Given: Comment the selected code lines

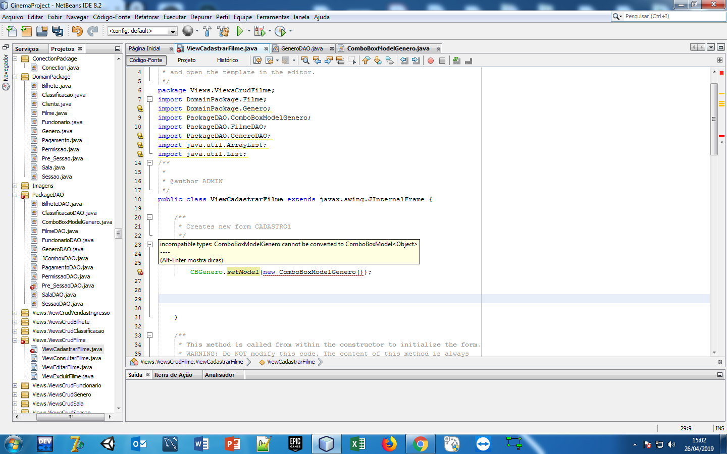Looking at the screenshot, I should [457, 60].
